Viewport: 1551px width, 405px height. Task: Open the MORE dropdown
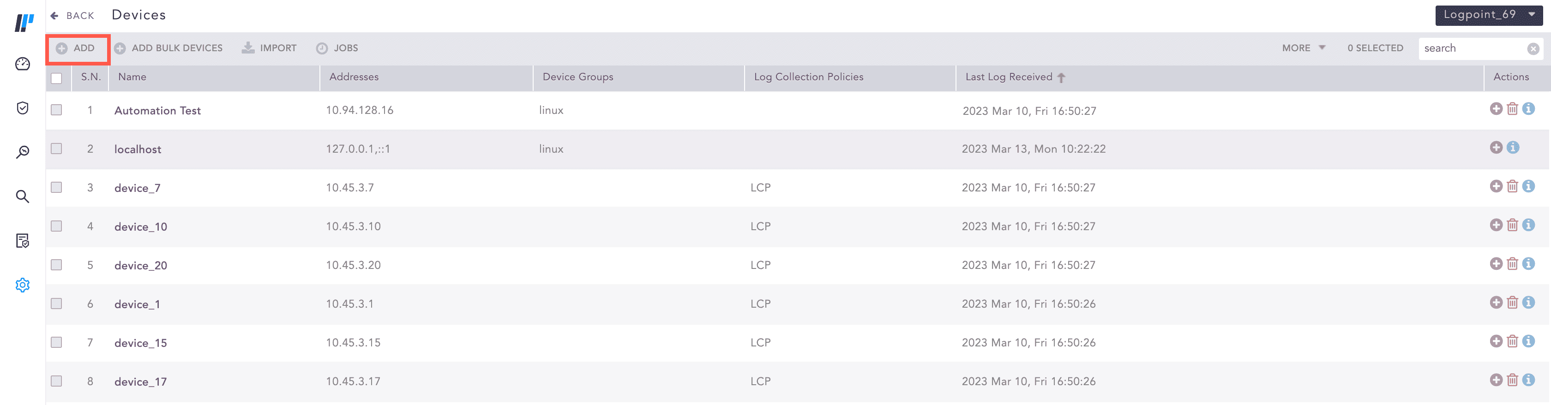coord(1302,48)
